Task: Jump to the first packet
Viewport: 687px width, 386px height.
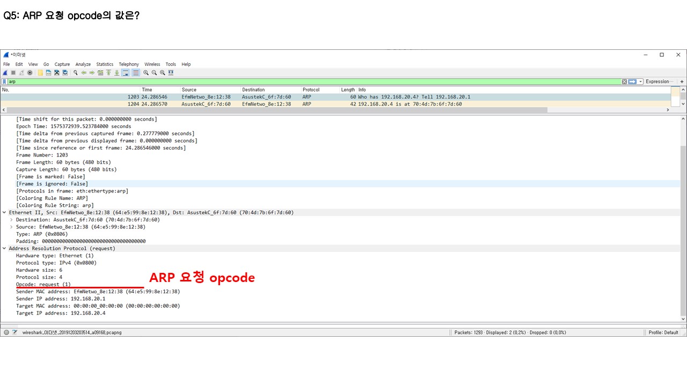Action: click(108, 72)
